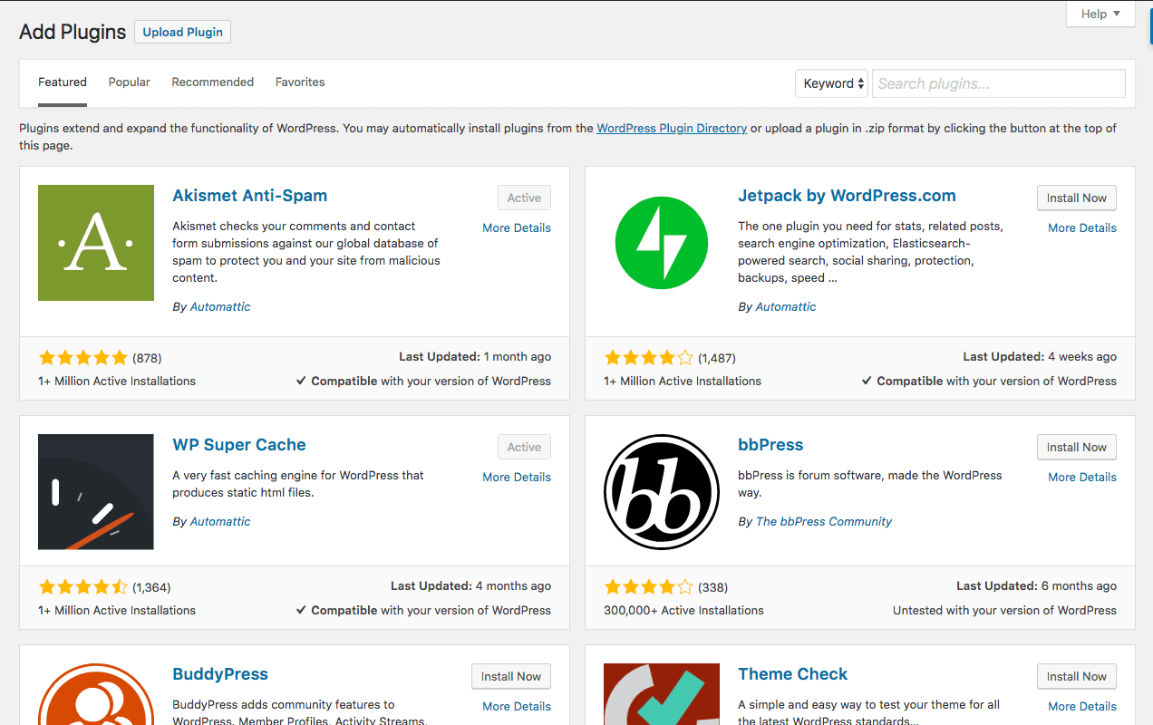
Task: Click the bbPress circular logo
Action: coord(661,491)
